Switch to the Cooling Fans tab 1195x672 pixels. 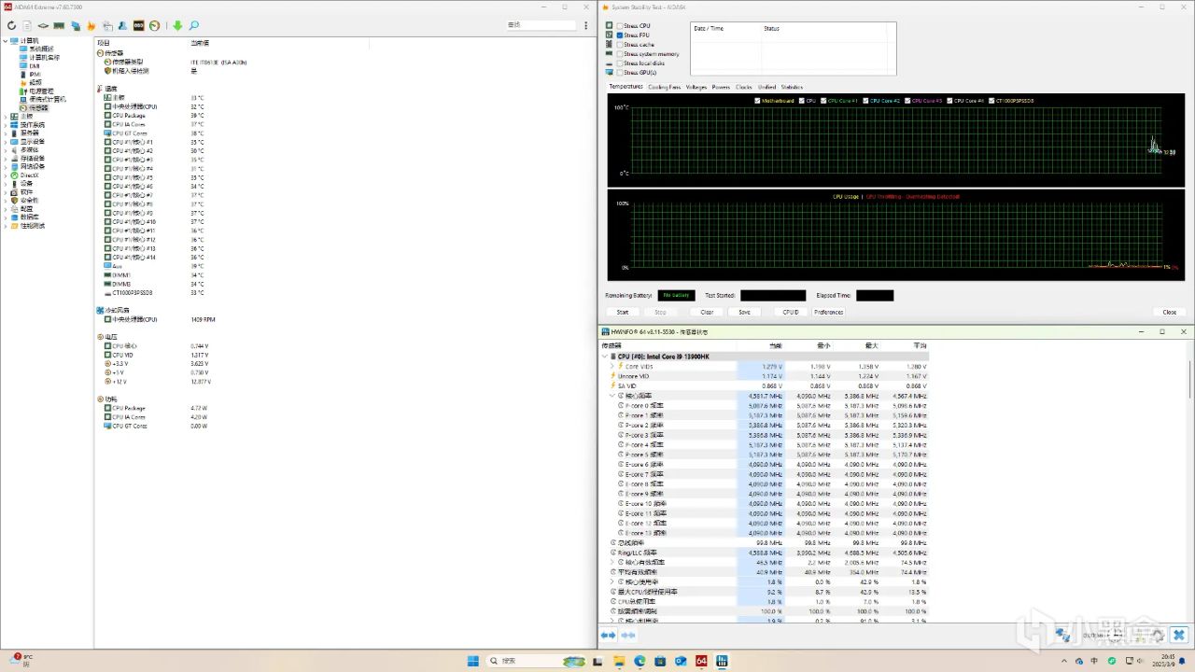click(664, 87)
